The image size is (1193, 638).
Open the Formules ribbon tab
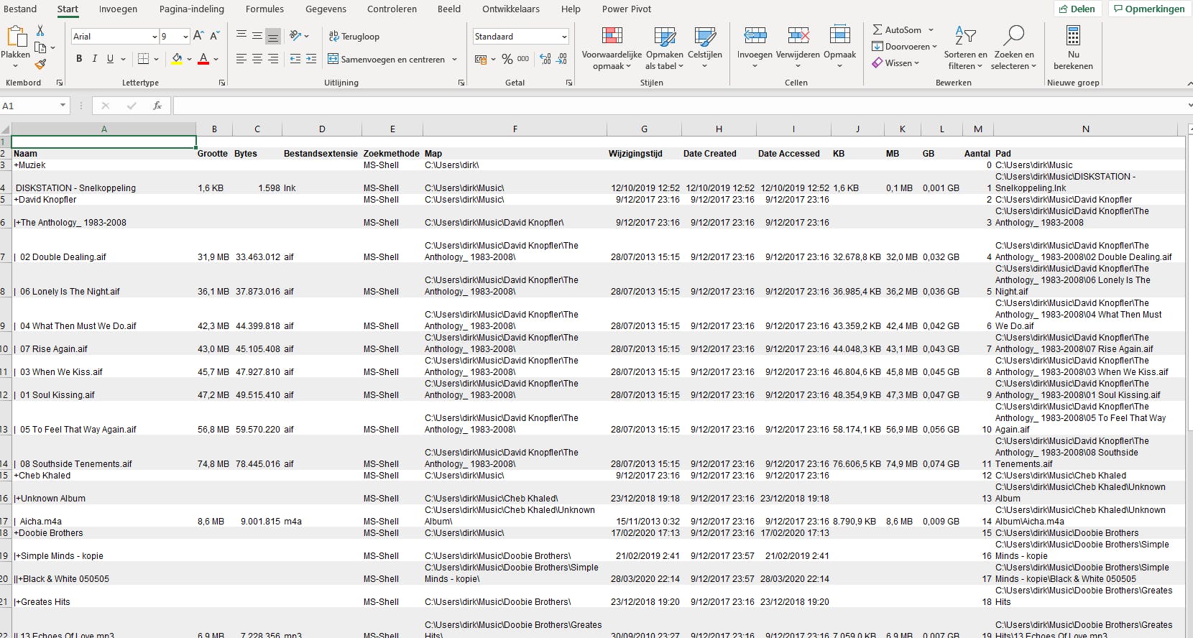tap(264, 9)
